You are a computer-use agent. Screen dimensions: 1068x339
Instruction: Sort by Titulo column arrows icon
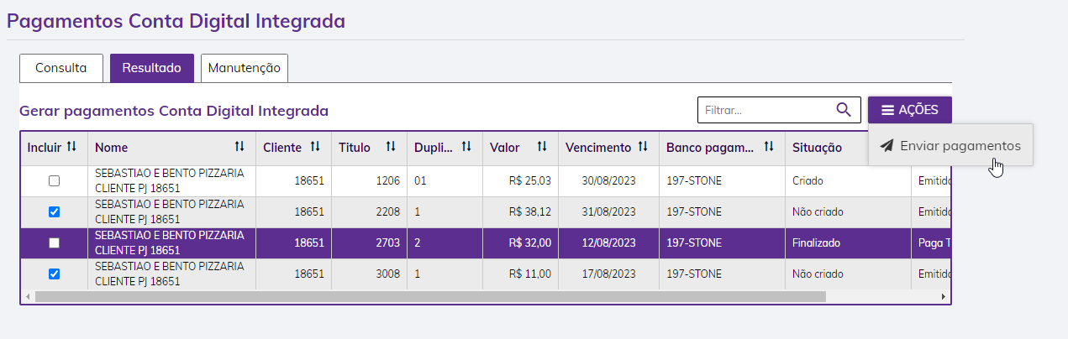click(391, 147)
